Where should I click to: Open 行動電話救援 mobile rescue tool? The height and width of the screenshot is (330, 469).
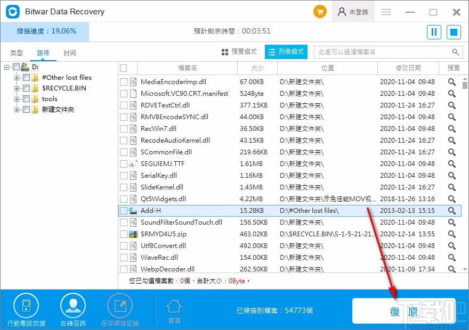[x=26, y=305]
